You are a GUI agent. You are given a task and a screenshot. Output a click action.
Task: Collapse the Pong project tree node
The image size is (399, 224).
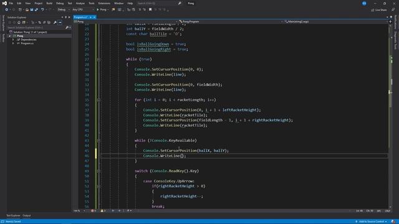click(10, 36)
